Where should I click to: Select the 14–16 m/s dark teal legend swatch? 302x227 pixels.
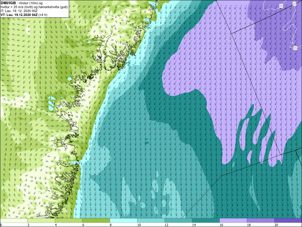[x=206, y=220]
